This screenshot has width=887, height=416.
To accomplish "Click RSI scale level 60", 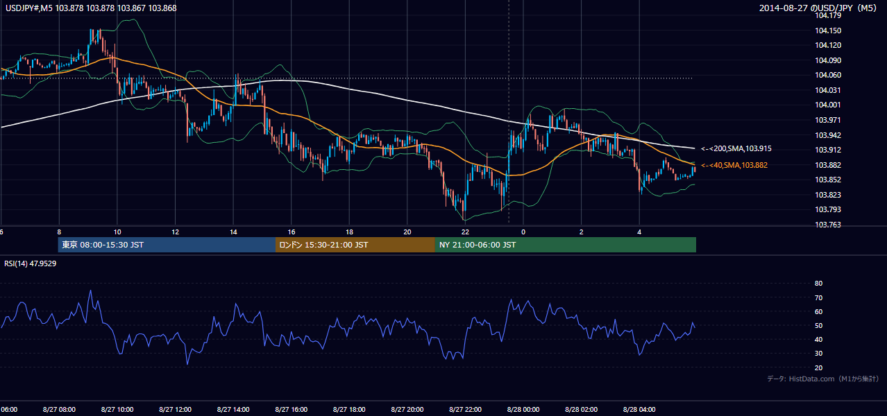I will 818,311.
